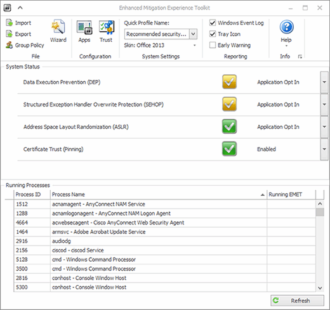Click the Refresh button

point(297,300)
